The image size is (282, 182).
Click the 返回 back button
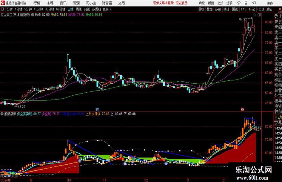[269, 9]
